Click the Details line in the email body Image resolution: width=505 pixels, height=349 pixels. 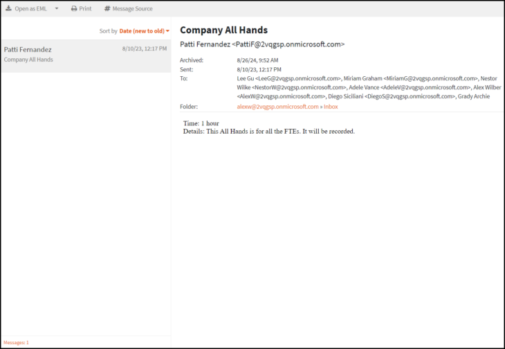tap(268, 131)
